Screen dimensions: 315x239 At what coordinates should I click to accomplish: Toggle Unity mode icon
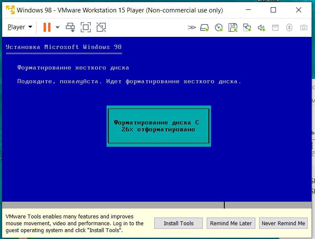[x=101, y=27]
